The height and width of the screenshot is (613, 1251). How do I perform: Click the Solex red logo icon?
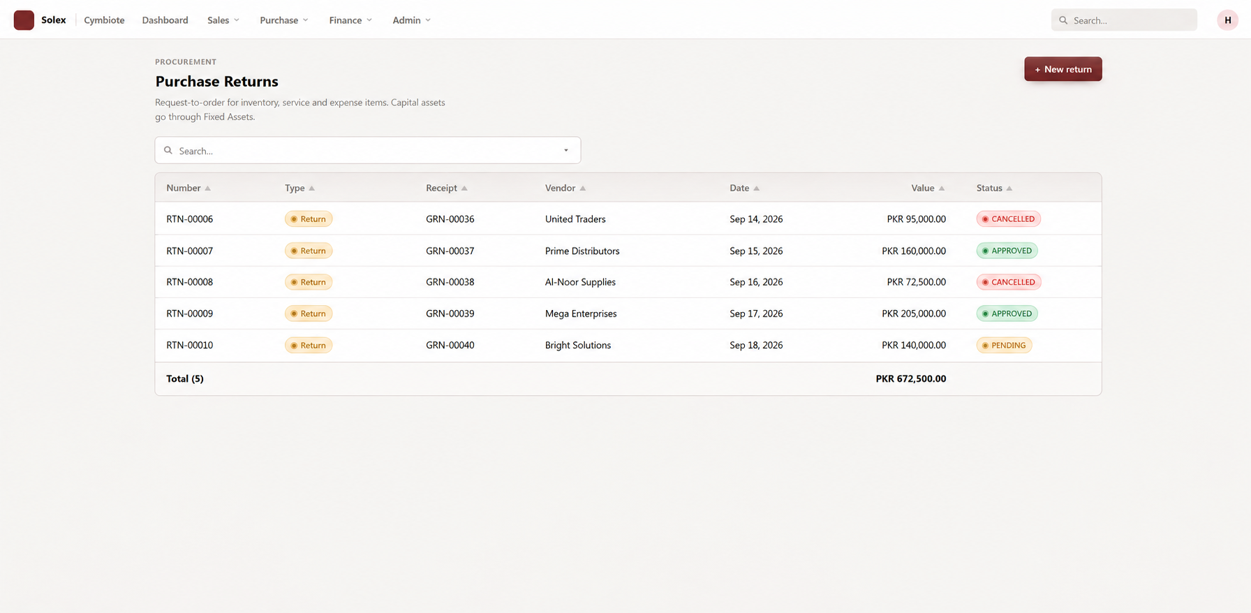pyautogui.click(x=24, y=20)
